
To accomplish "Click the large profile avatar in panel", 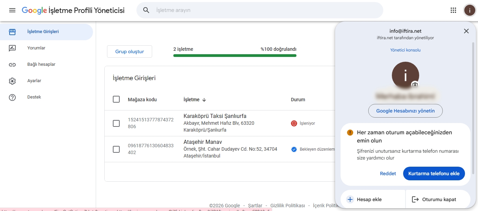I will (406, 75).
